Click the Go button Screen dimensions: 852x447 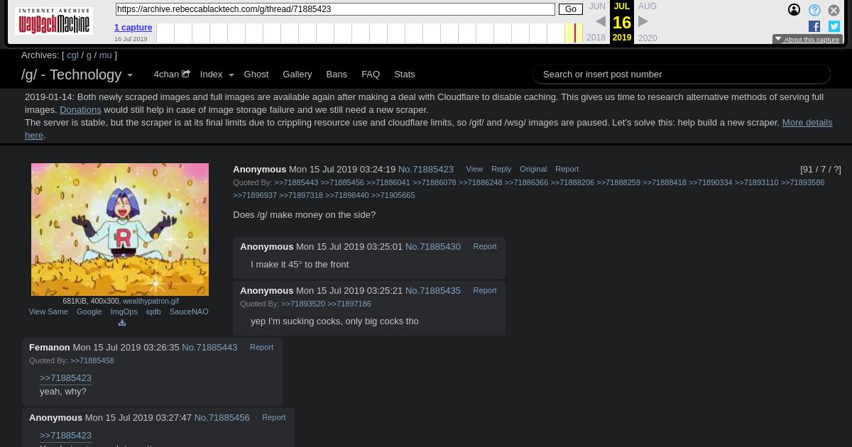[x=571, y=9]
